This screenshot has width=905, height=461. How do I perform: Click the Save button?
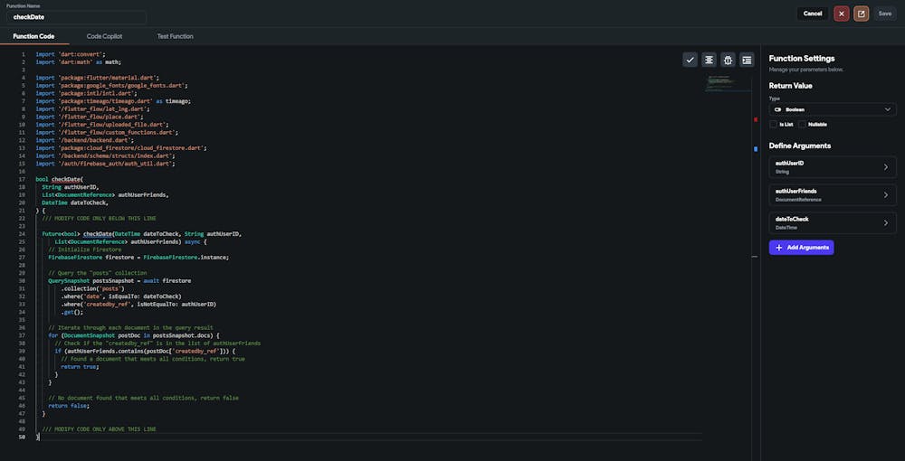(884, 14)
